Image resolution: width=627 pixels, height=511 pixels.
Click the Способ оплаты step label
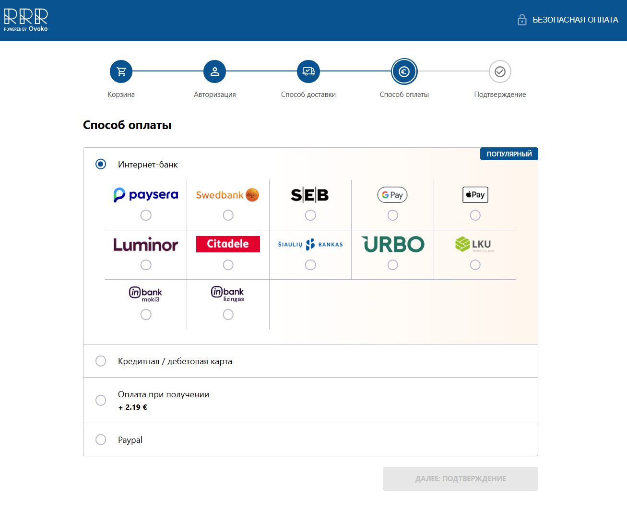pyautogui.click(x=404, y=95)
